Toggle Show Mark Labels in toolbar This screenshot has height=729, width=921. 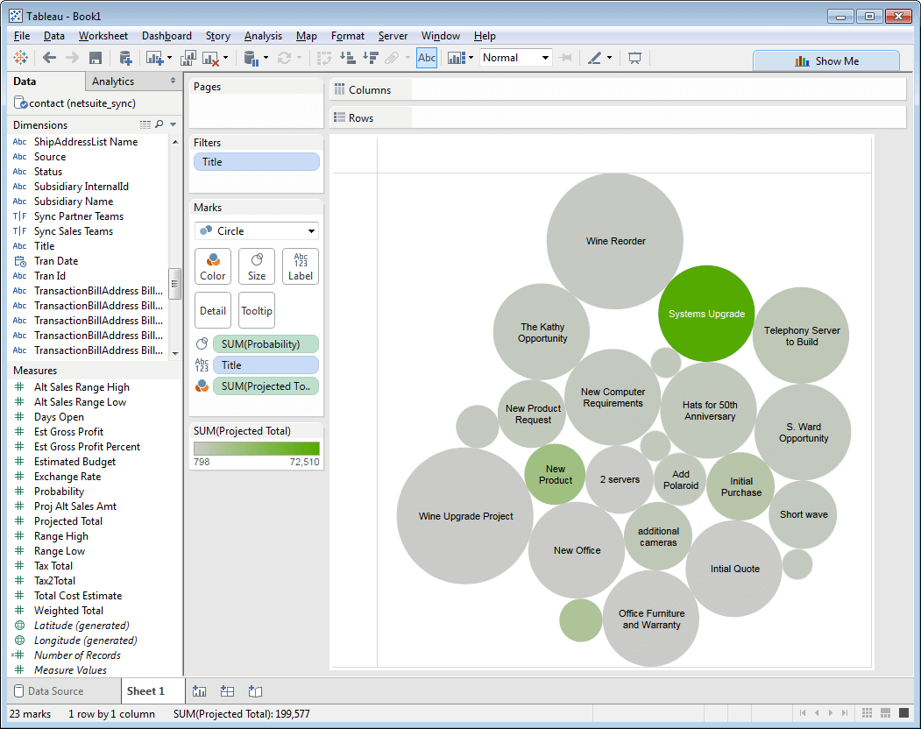tap(427, 58)
